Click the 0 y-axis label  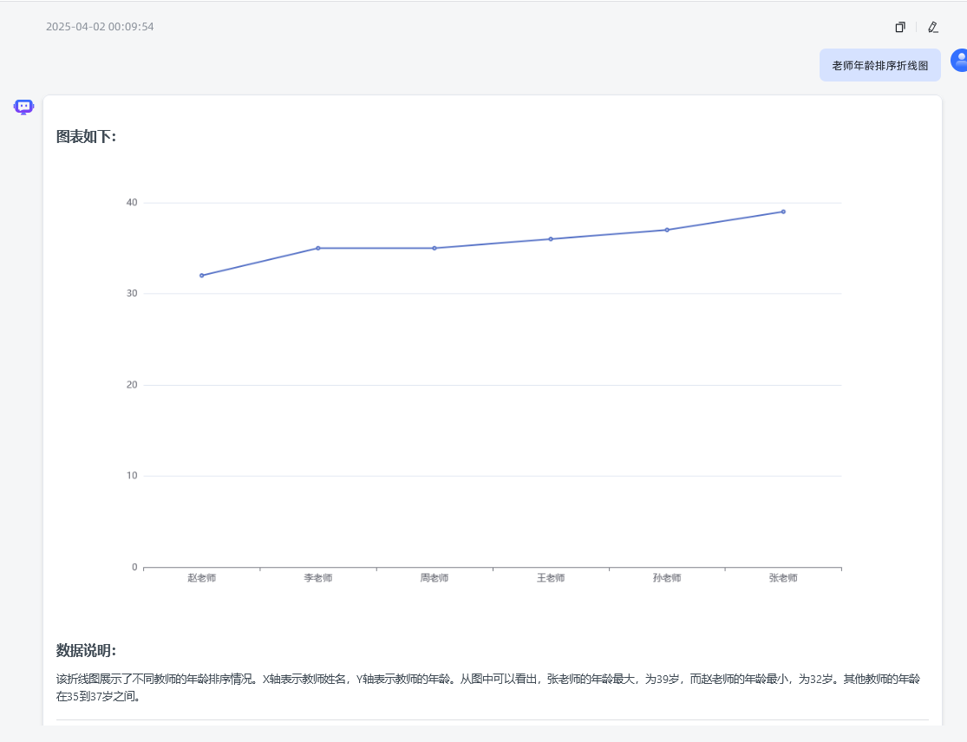(x=134, y=567)
